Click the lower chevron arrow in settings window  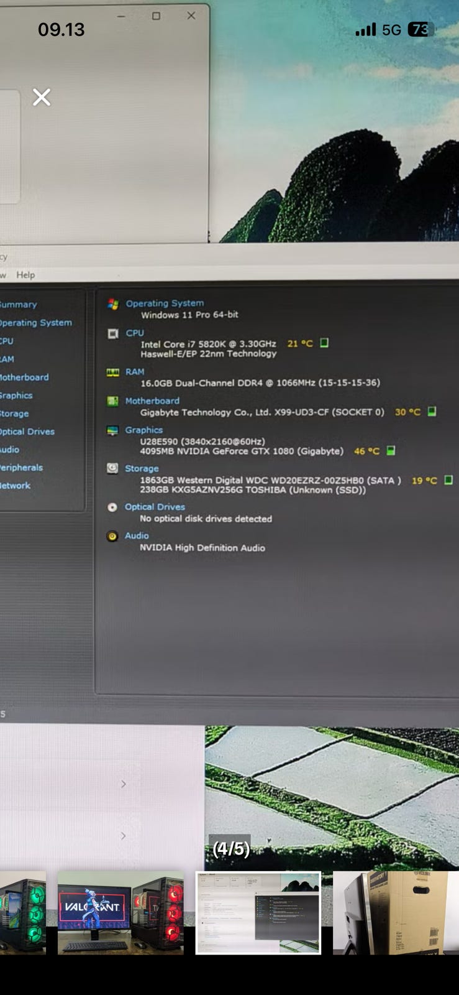123,836
